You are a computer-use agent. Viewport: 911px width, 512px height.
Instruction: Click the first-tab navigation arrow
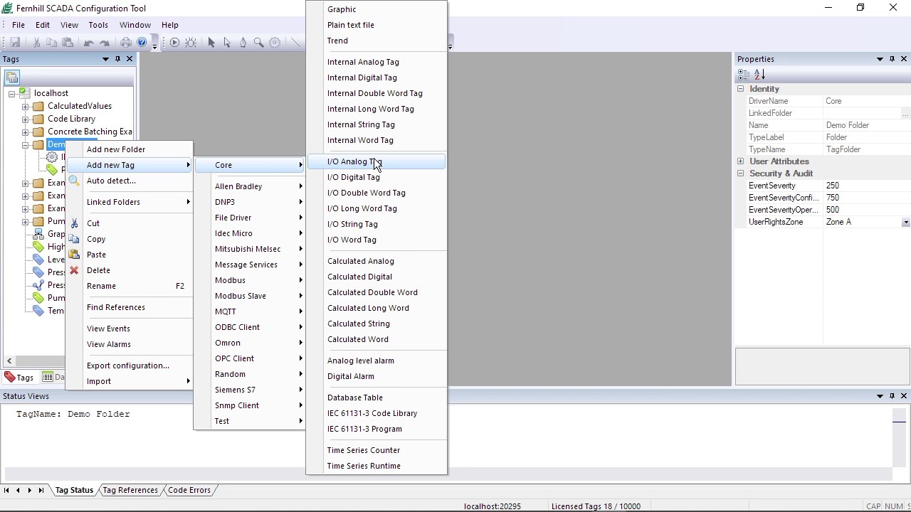[x=6, y=490]
